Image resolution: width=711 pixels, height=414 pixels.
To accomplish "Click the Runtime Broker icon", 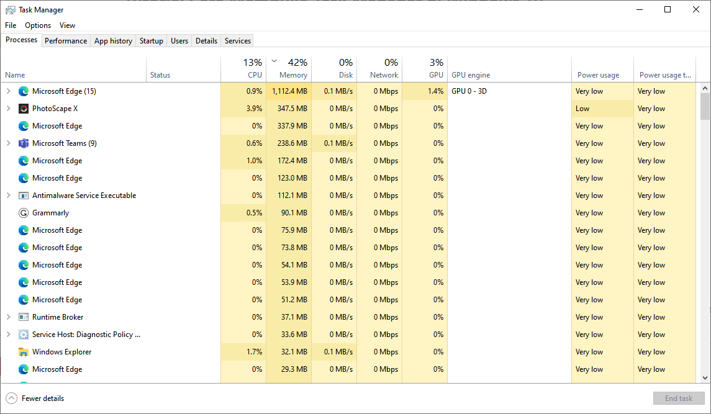I will [x=24, y=317].
